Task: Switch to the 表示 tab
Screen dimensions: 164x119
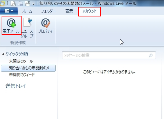Action: point(69,11)
